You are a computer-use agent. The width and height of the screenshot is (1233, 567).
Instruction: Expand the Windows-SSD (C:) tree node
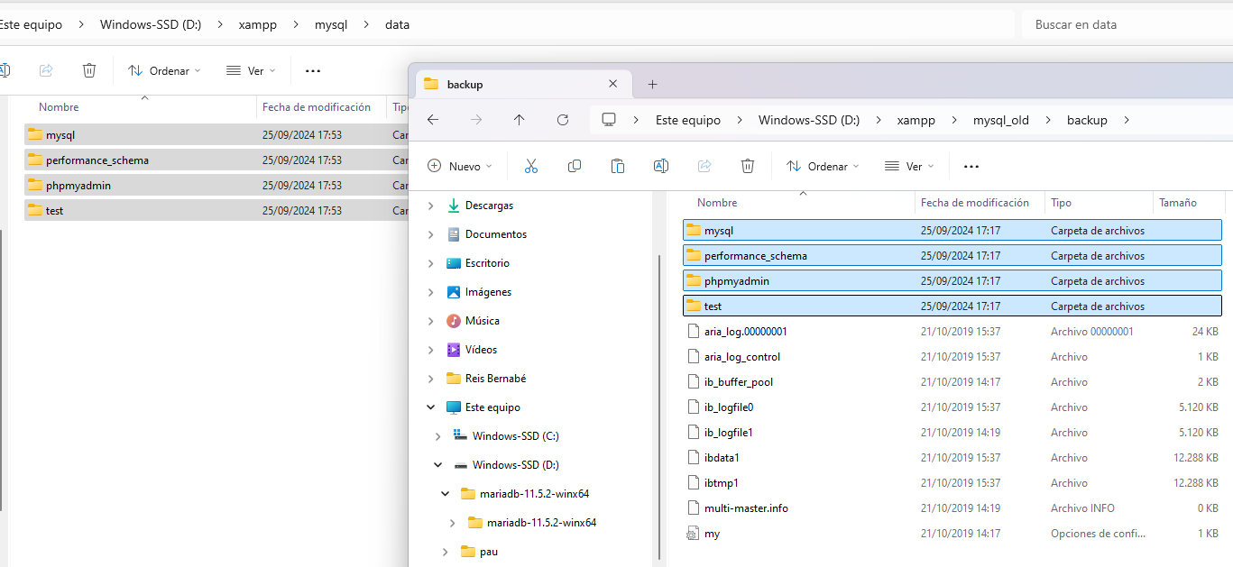point(437,436)
